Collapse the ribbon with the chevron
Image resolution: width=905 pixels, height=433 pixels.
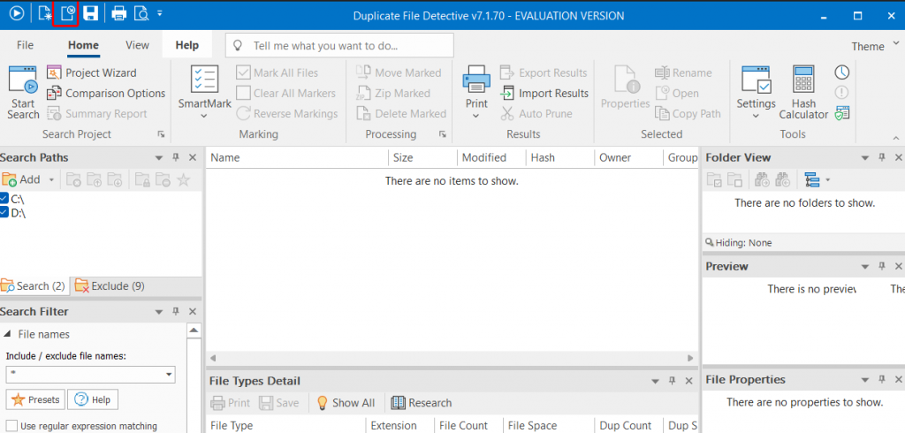click(x=896, y=137)
